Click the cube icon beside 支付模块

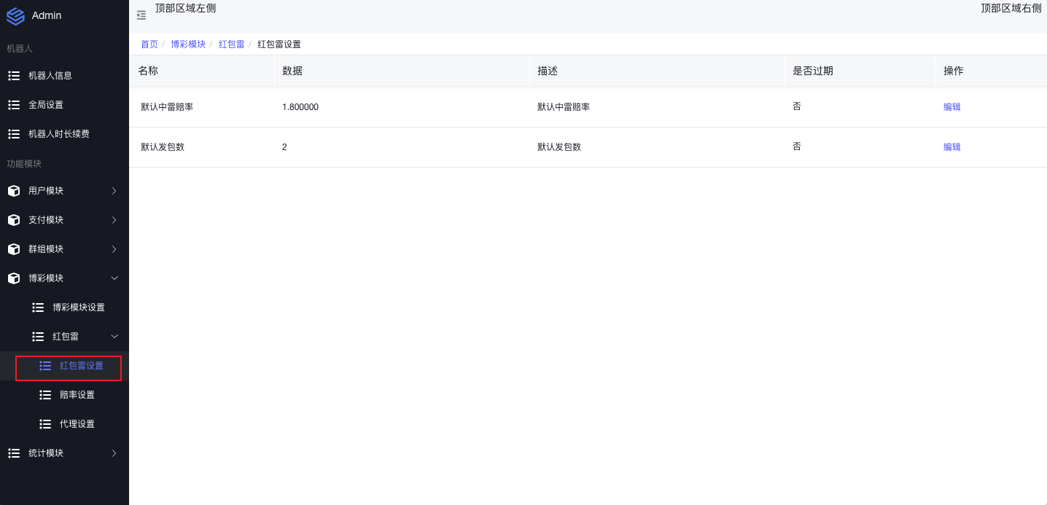tap(14, 220)
